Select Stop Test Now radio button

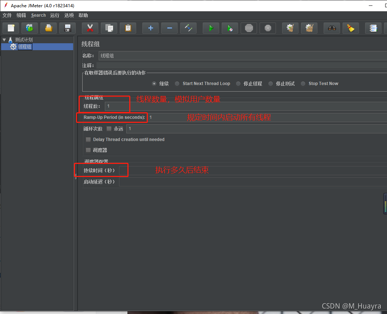pos(303,84)
